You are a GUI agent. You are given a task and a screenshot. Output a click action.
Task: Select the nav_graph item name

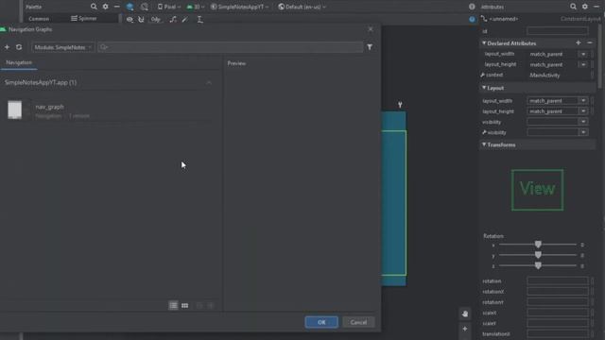pos(50,107)
